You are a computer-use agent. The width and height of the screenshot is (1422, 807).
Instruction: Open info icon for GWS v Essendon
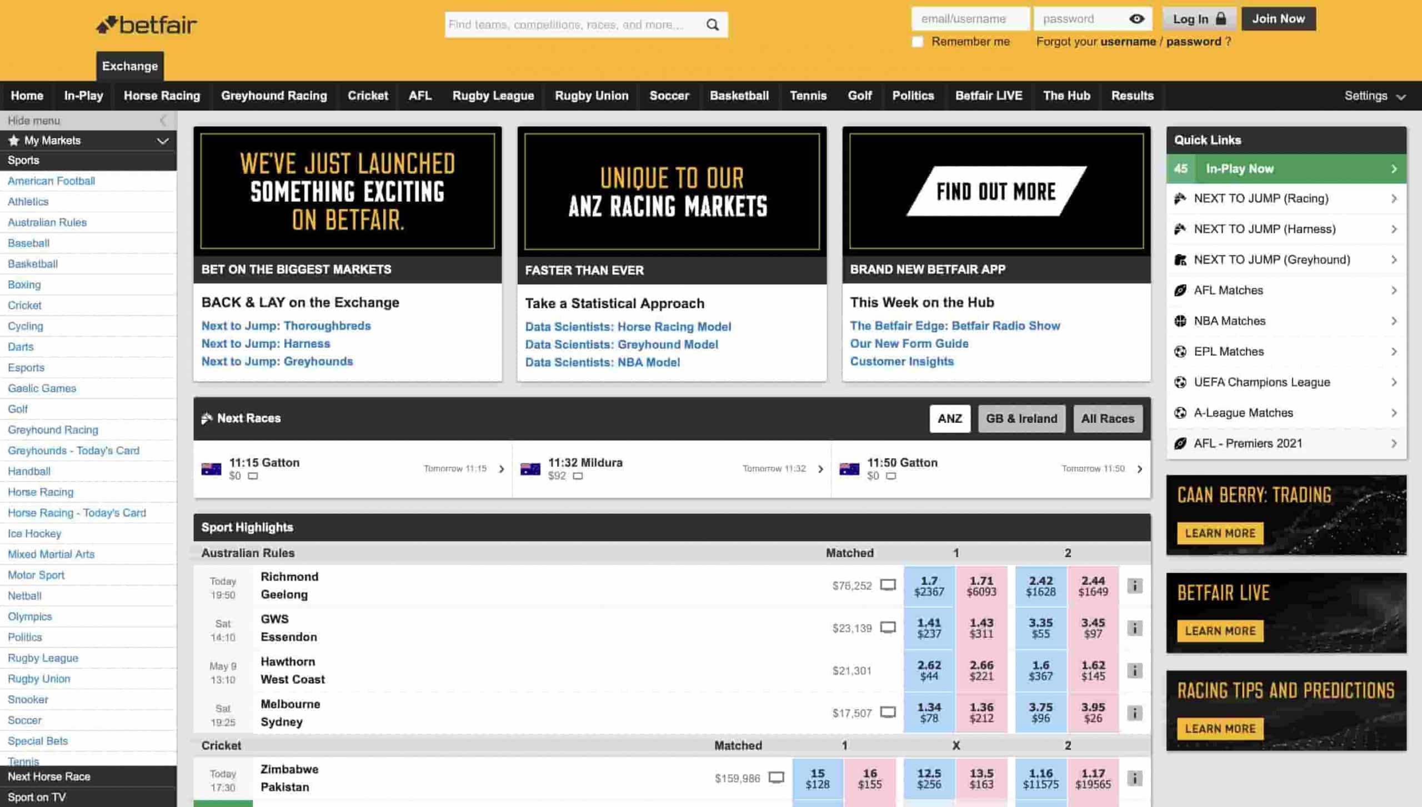pos(1135,628)
